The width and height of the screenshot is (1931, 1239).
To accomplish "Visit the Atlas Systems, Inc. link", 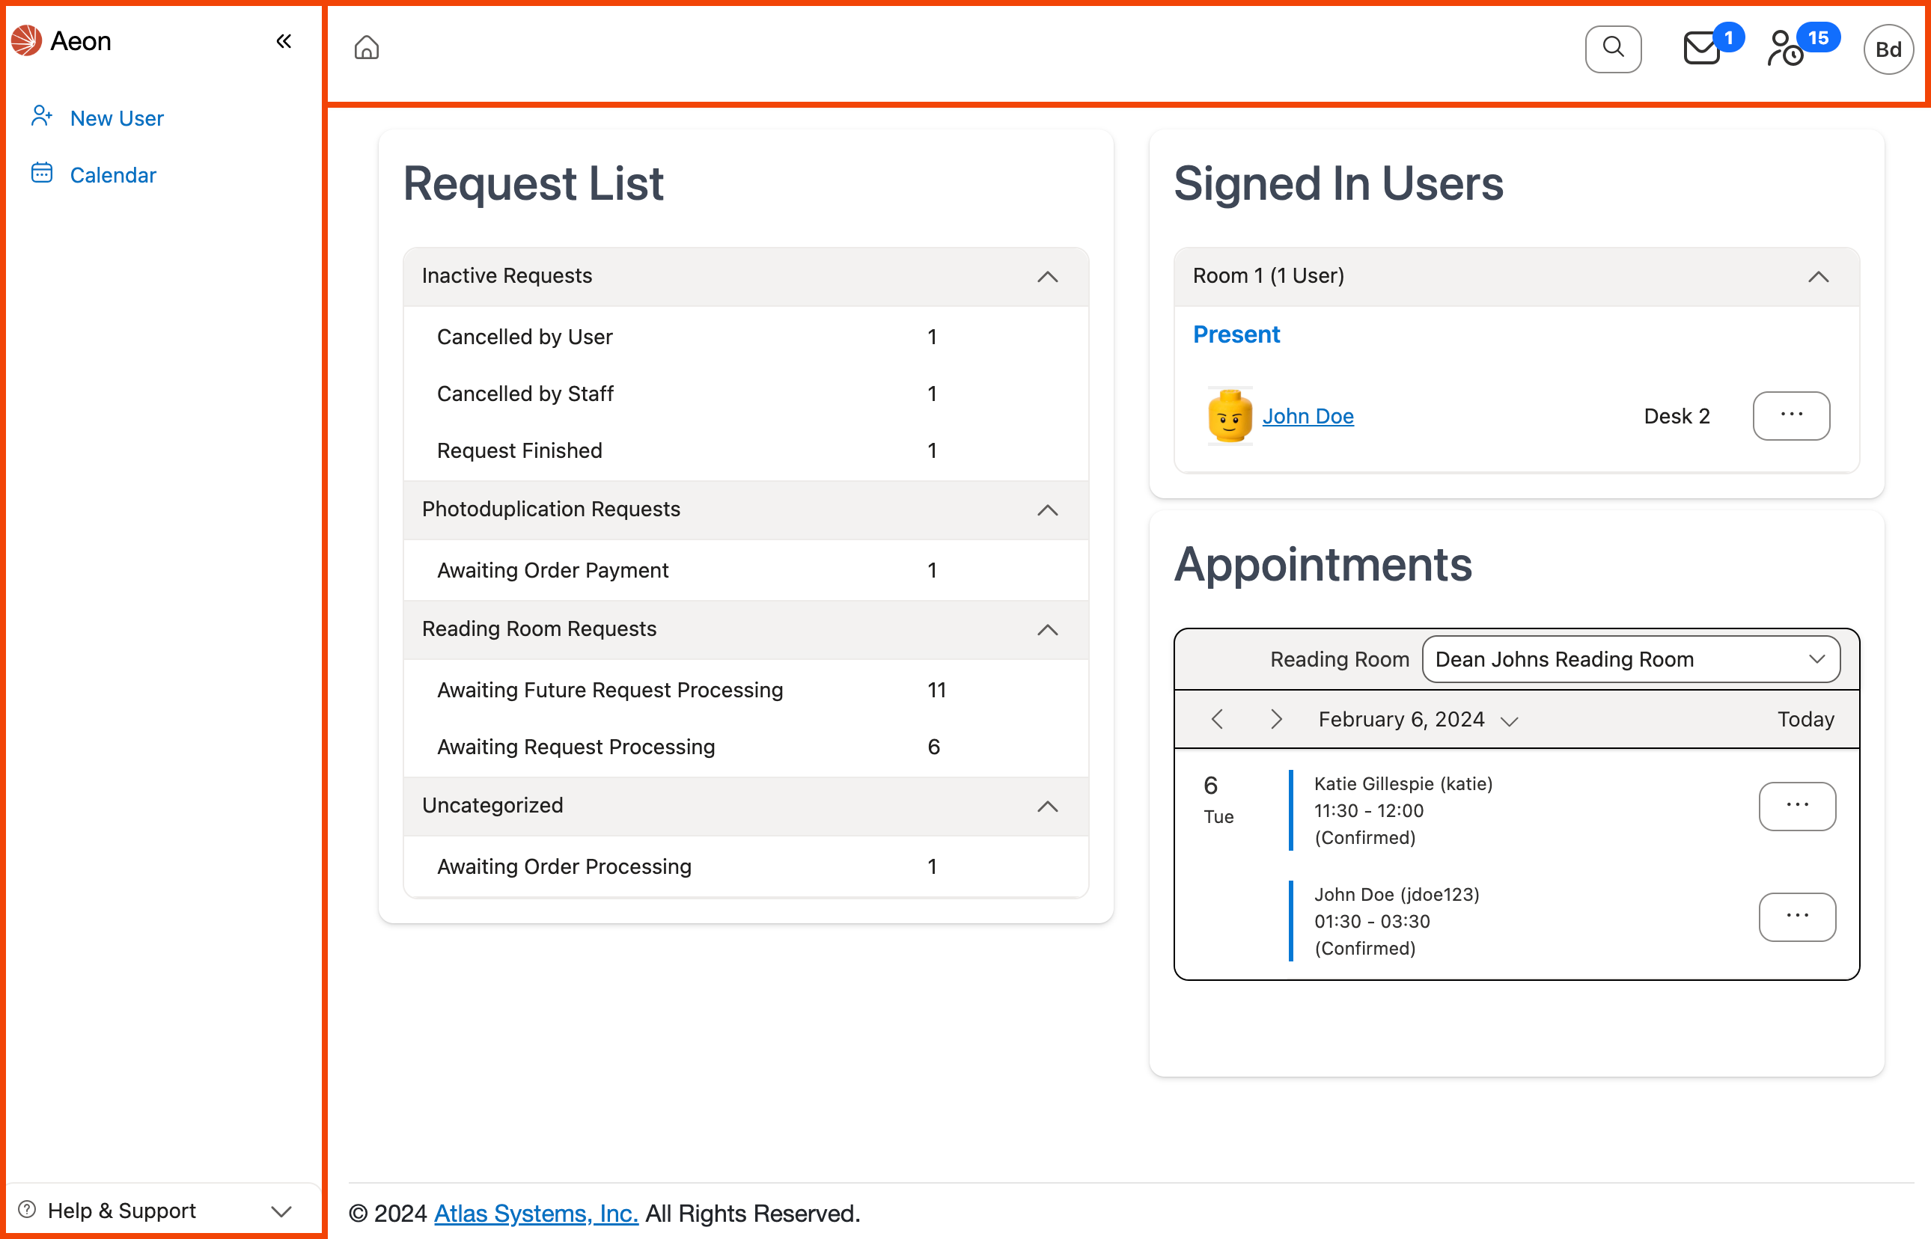I will (x=535, y=1213).
